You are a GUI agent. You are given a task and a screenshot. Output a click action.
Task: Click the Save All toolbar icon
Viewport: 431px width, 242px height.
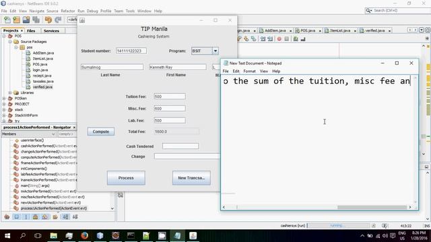coord(36,19)
